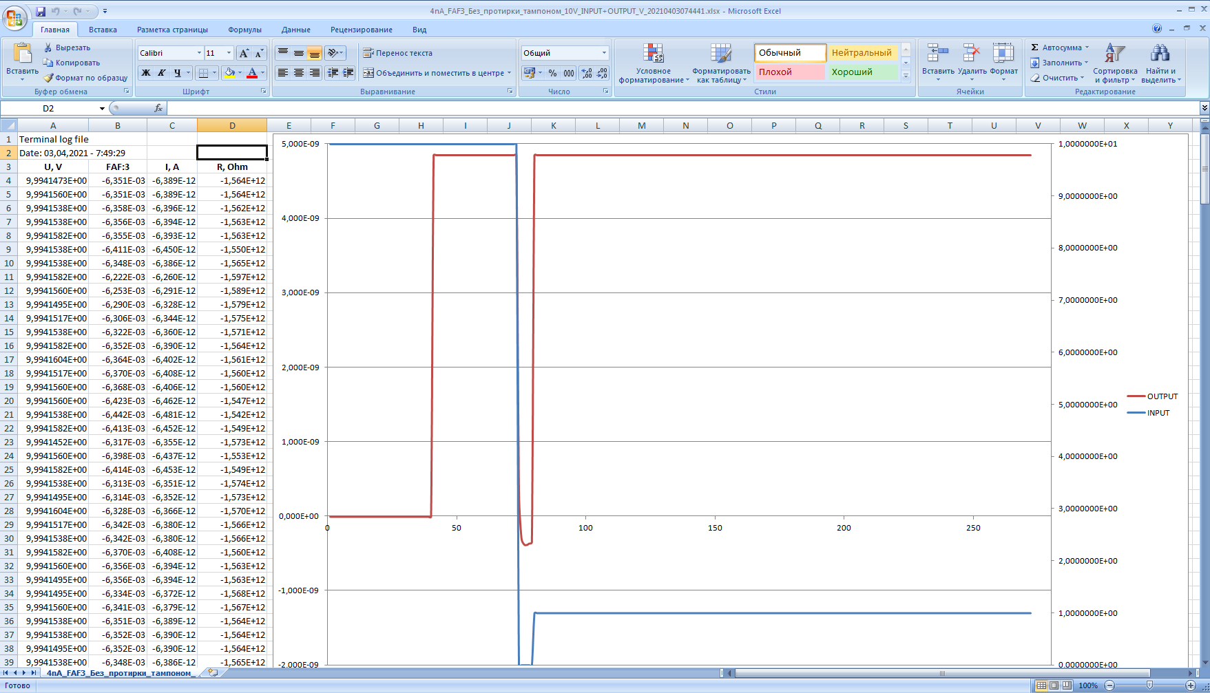Toggle underline (Ч) formatting

tap(178, 73)
